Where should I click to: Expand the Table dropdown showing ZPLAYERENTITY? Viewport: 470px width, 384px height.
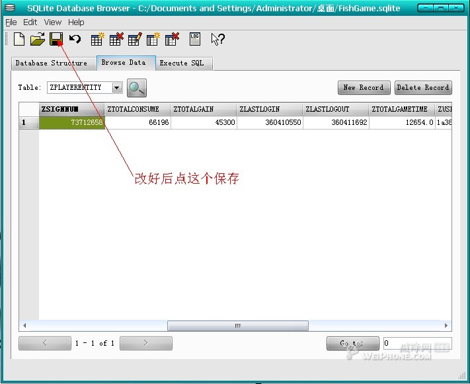click(x=117, y=88)
